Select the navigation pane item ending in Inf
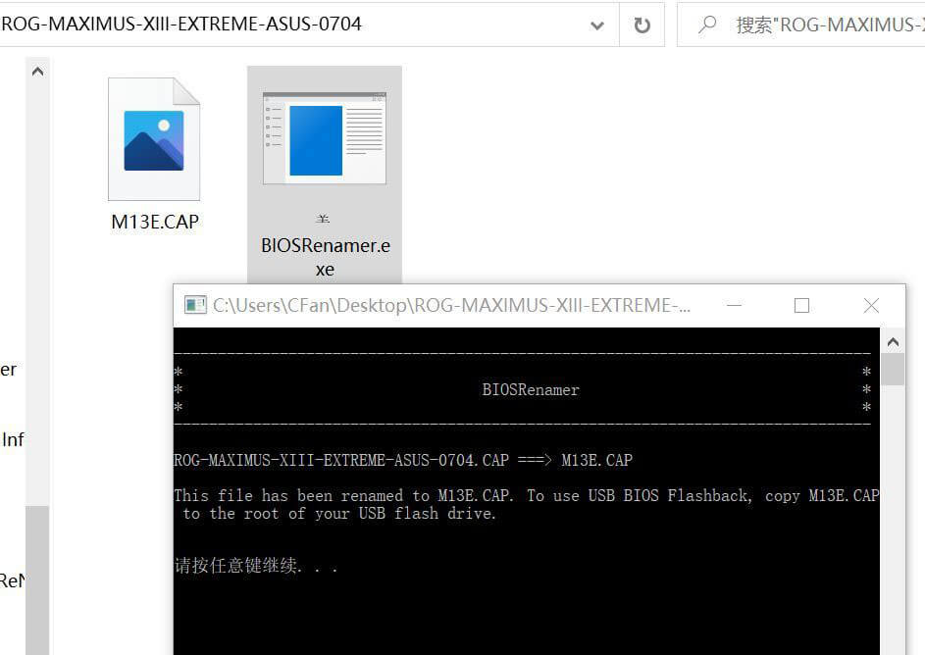925x655 pixels. click(x=12, y=439)
